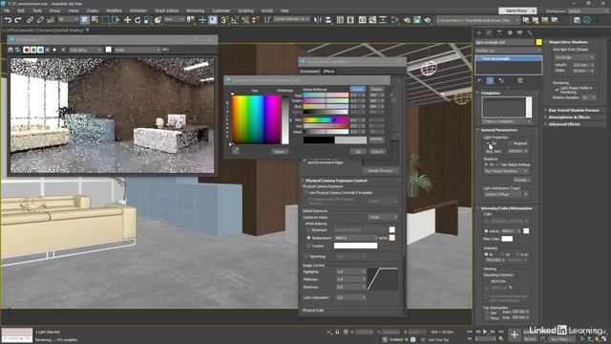Viewport: 611px width, 344px height.
Task: Switch to the Environment tab
Action: [x=309, y=72]
